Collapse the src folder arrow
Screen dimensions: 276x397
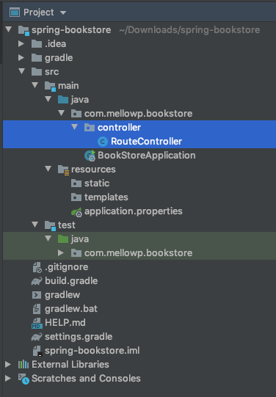coord(22,71)
